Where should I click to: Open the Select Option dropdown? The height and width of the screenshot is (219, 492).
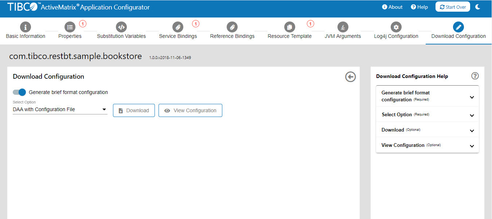coord(60,109)
